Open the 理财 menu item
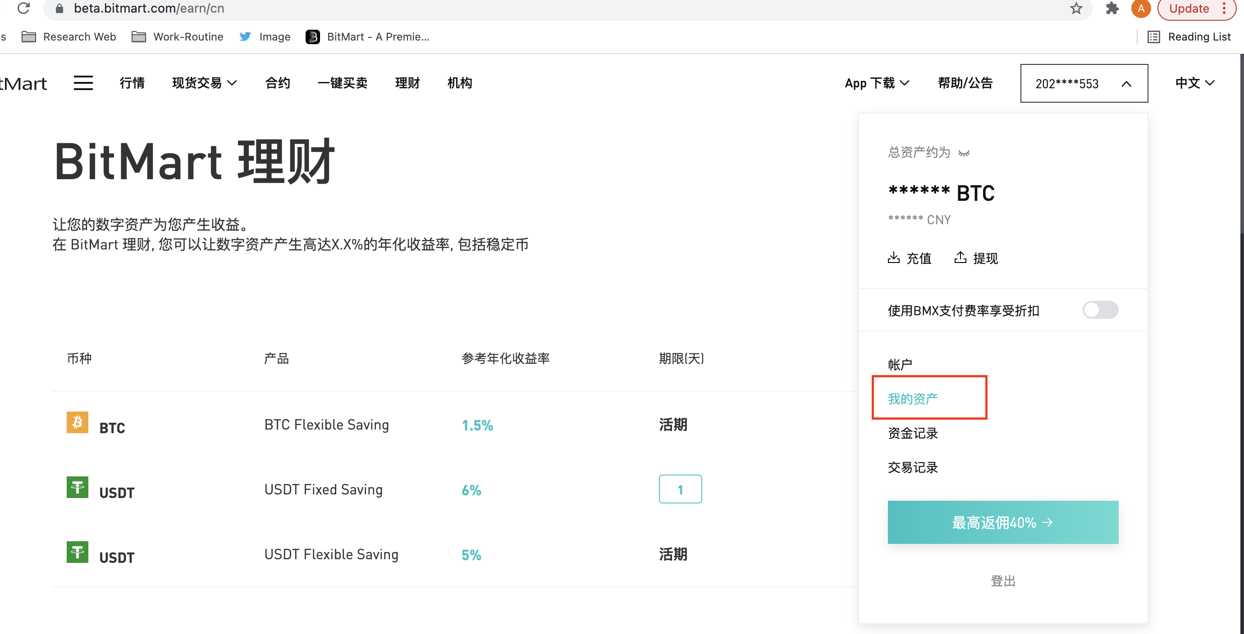This screenshot has width=1244, height=634. click(x=407, y=83)
